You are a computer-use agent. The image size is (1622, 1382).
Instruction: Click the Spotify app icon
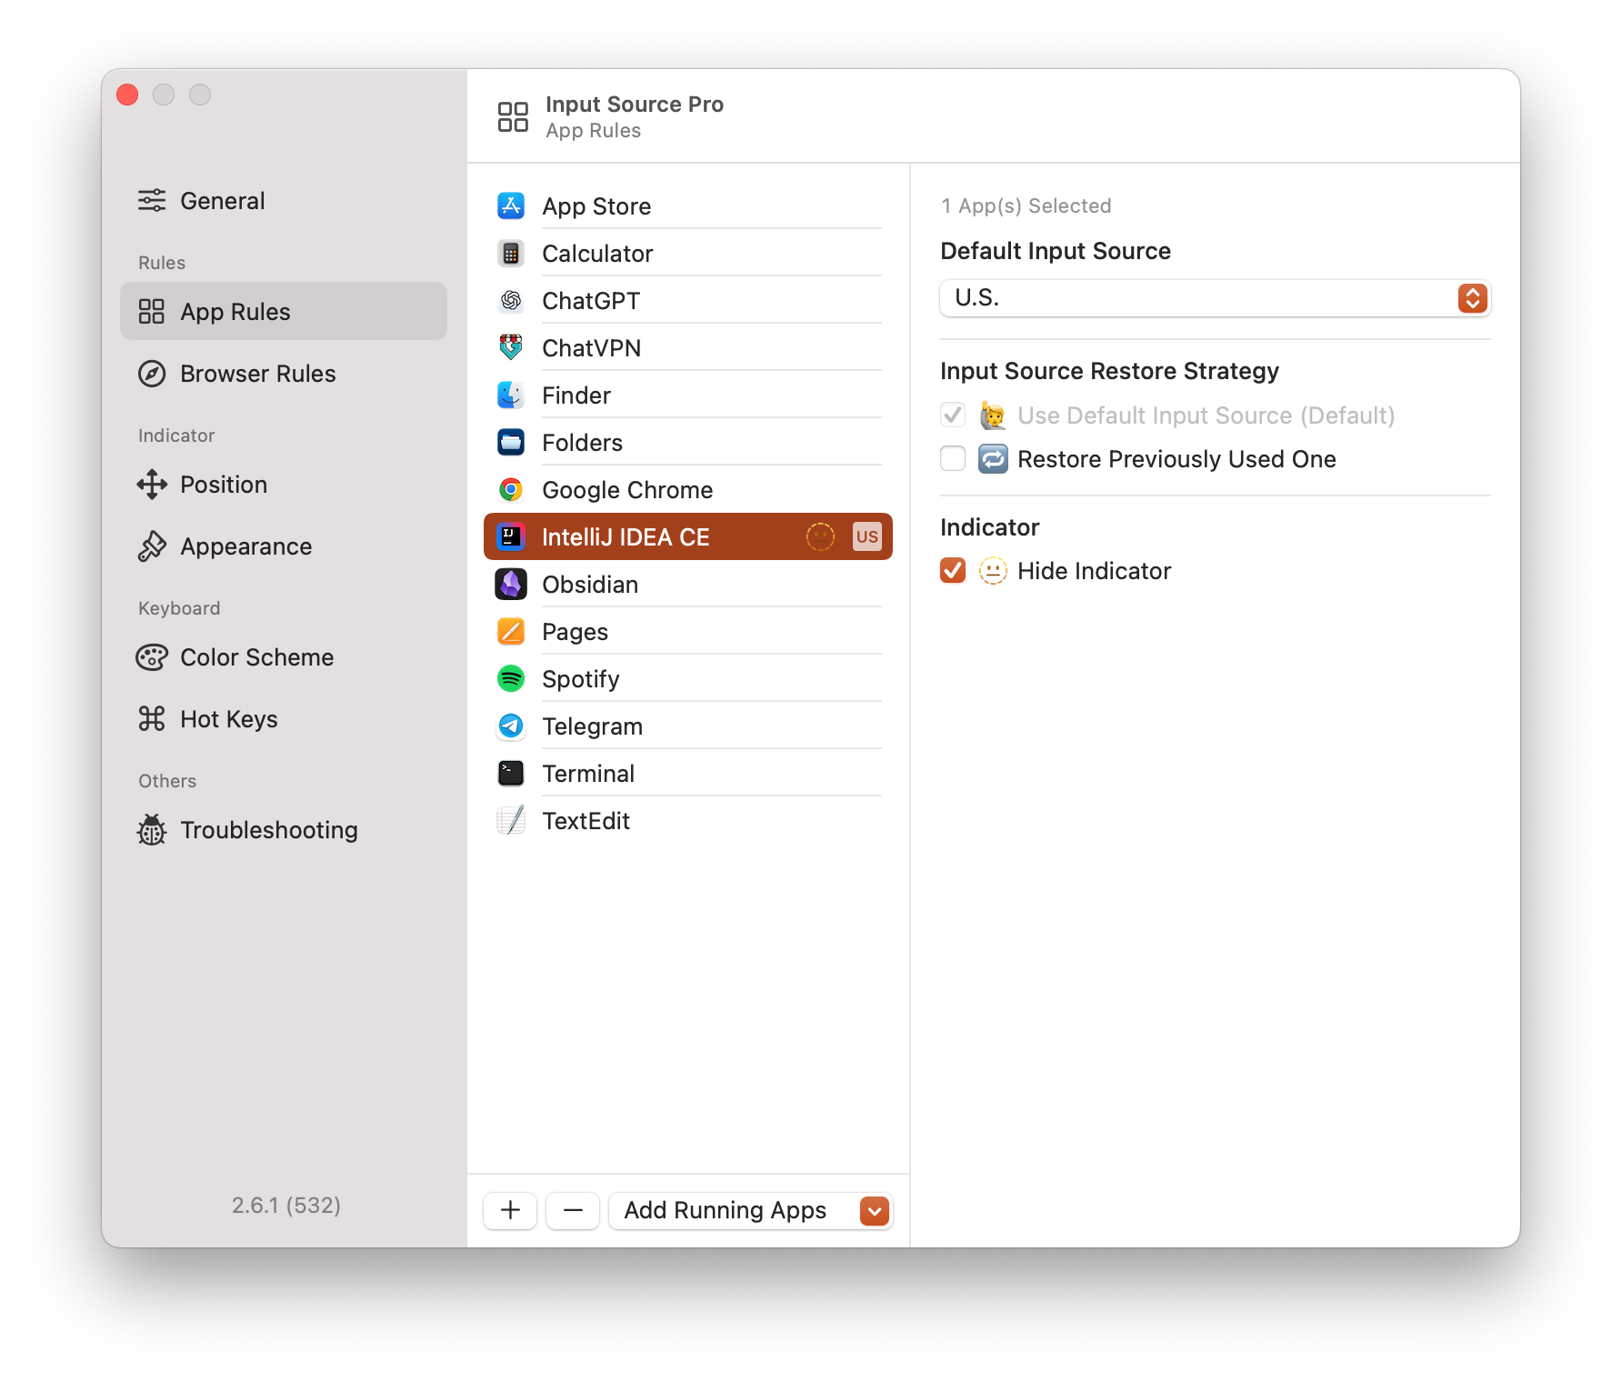tap(511, 679)
